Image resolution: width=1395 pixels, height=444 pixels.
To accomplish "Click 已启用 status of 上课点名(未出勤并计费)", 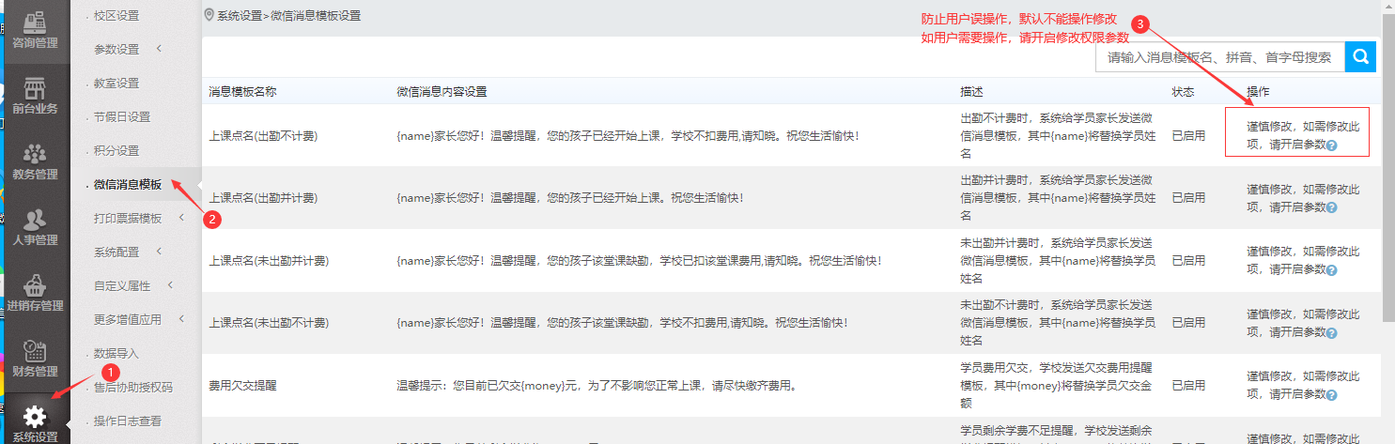I will (x=1188, y=261).
